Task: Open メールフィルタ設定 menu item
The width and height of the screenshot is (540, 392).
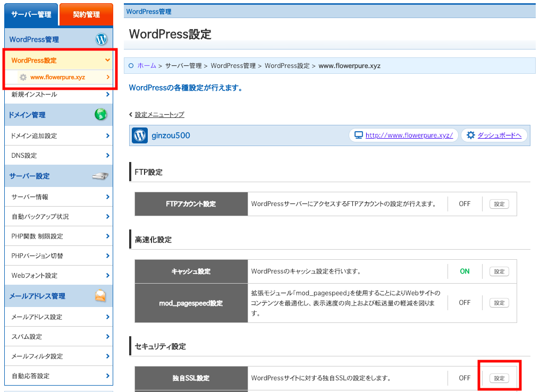Action: tap(59, 356)
